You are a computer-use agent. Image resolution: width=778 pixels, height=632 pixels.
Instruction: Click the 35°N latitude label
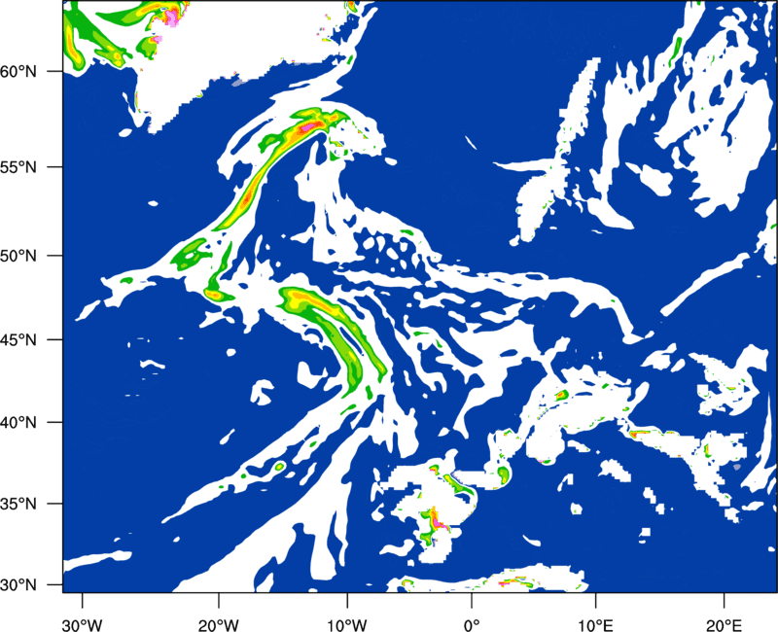(18, 504)
